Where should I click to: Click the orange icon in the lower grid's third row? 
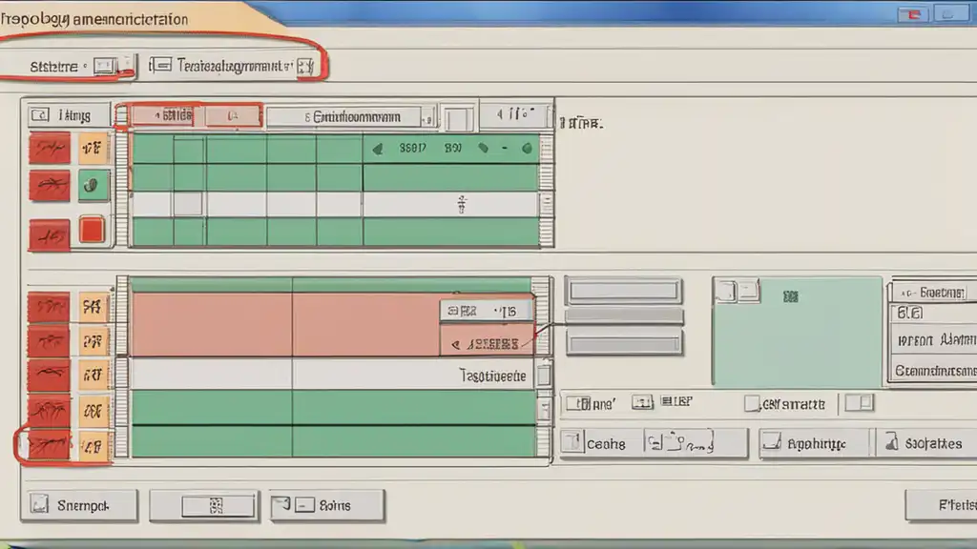[94, 375]
